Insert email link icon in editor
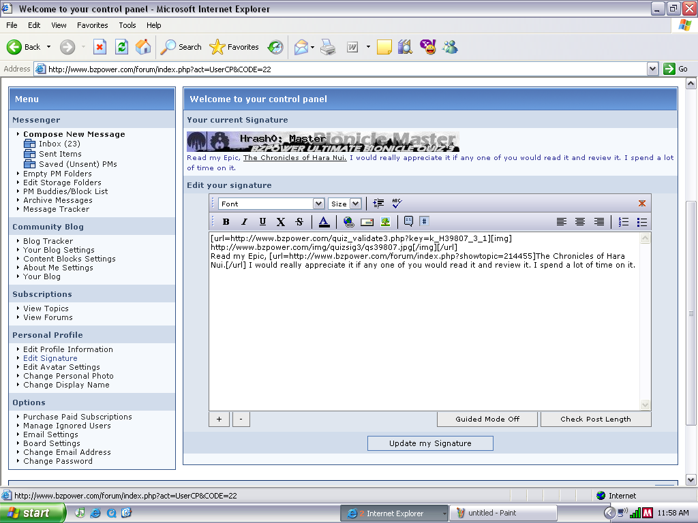This screenshot has height=523, width=698. [367, 221]
